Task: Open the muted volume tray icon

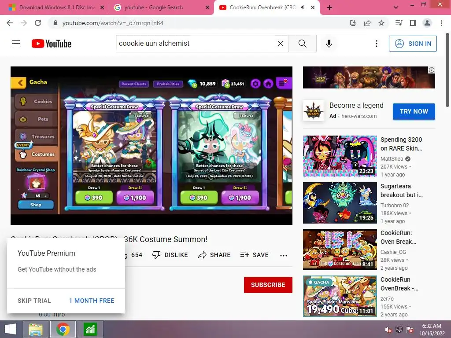Action: tap(388, 330)
